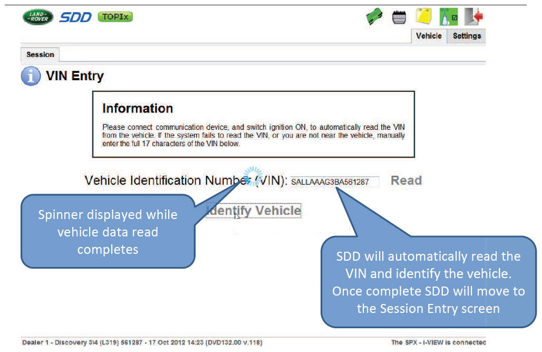This screenshot has height=352, width=542.
Task: Click the 'SDD will automatically read' callout
Action: pyautogui.click(x=428, y=282)
